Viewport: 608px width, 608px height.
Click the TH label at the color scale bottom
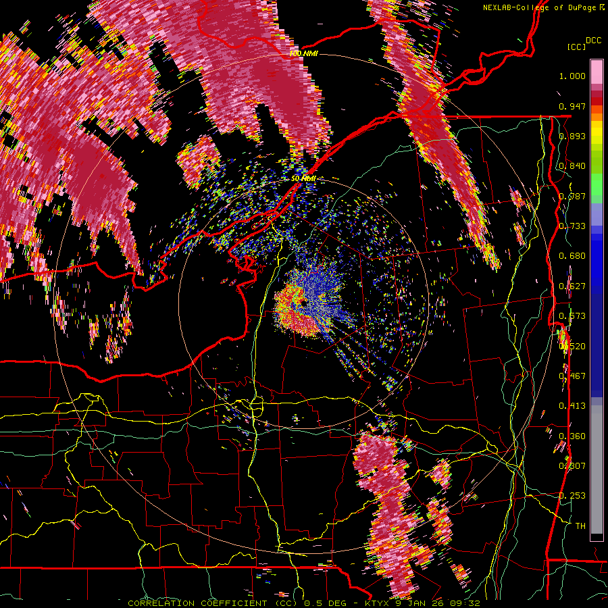click(580, 526)
